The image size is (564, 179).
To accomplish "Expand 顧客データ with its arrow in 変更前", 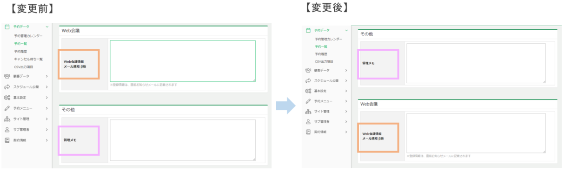I will click(47, 76).
